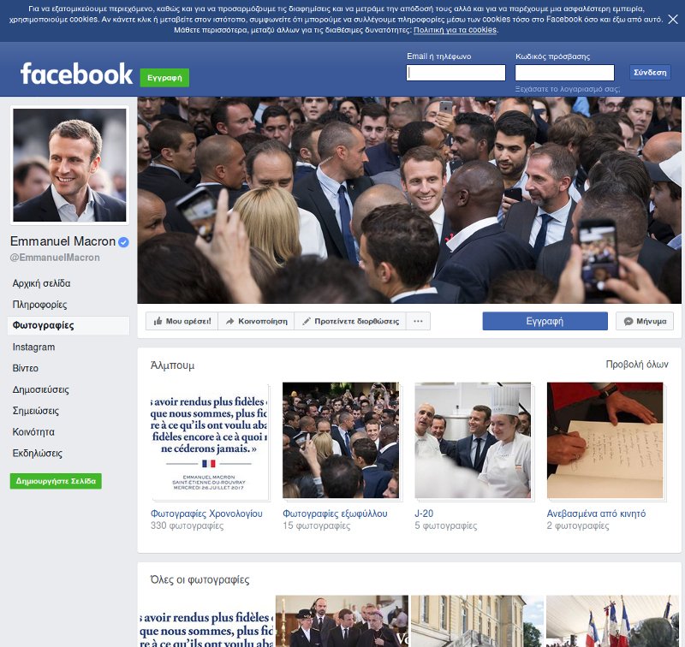Viewport: 685px width, 647px height.
Task: Click the Μήνυμα message button
Action: point(645,321)
